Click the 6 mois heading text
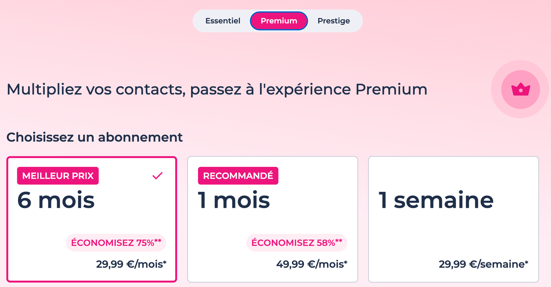Viewport: 551px width, 287px height. coord(56,200)
